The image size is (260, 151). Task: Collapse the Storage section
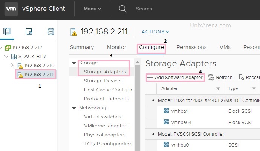tap(74, 63)
